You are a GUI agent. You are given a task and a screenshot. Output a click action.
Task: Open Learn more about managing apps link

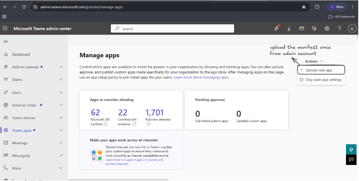[x=201, y=77]
